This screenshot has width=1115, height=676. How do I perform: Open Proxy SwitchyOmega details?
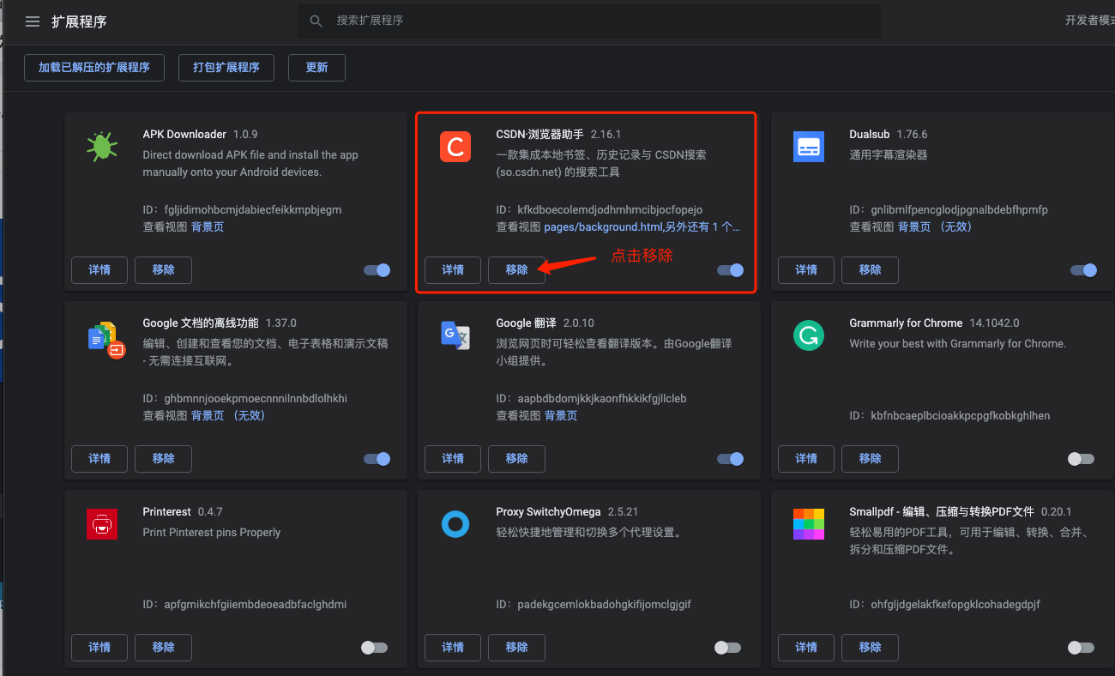(453, 647)
